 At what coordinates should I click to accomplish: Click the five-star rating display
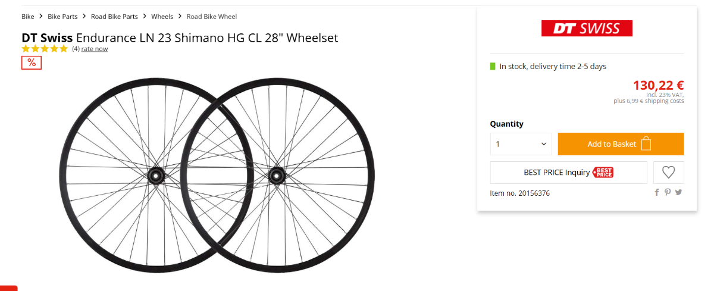[x=45, y=49]
